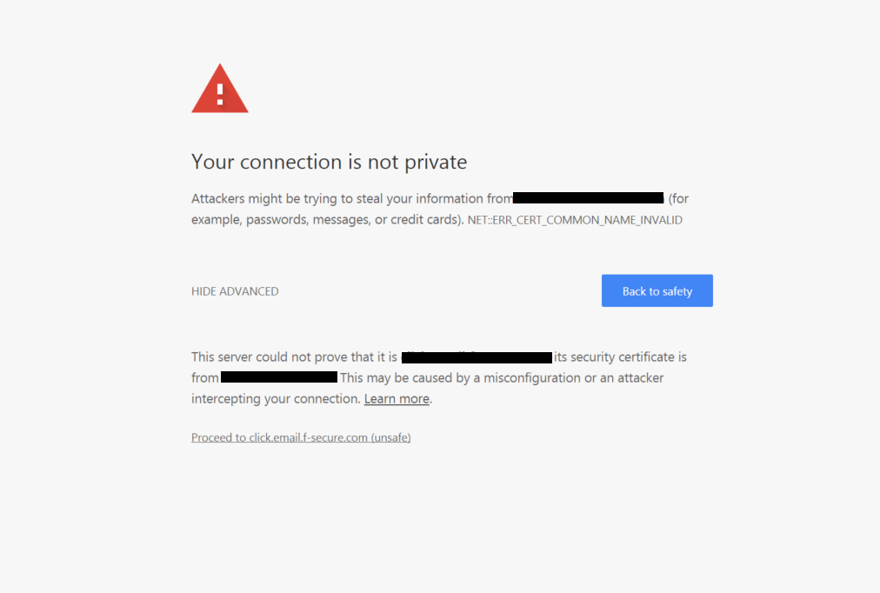Click the white exclamation mark inside the triangle

click(x=220, y=91)
